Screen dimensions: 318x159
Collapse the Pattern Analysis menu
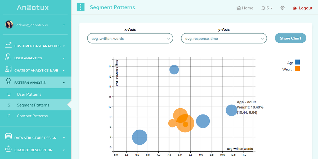click(x=64, y=83)
